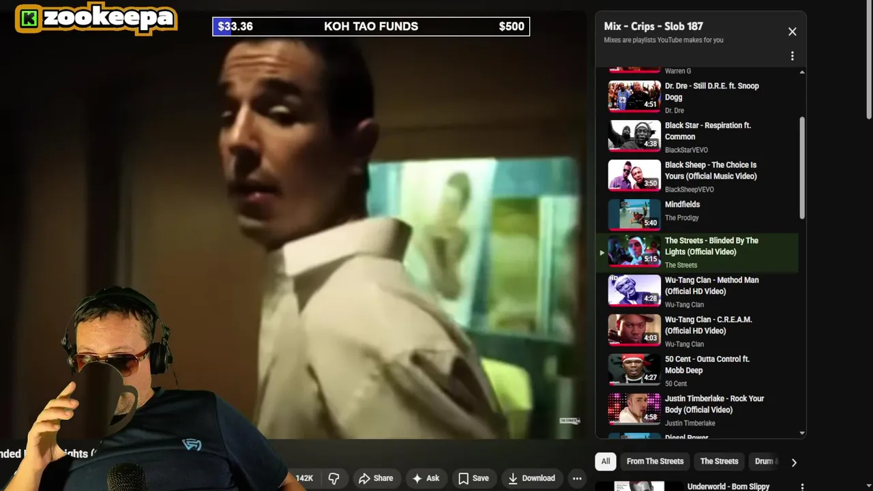Open Wu-Tang Clan Method Man thumbnail

[634, 290]
